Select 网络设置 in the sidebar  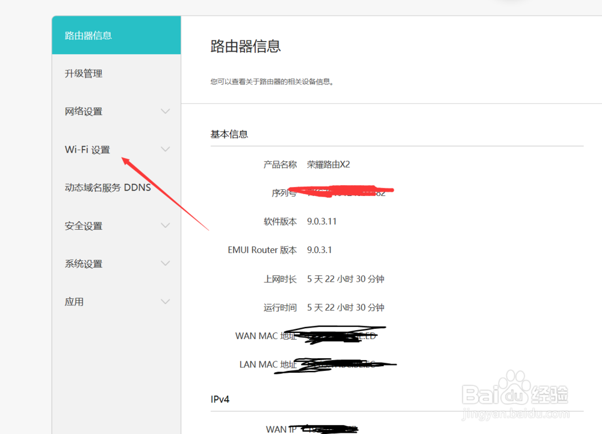pos(116,111)
